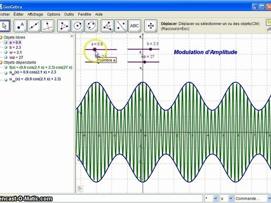Toggle visibility bullet of wp = 27
This screenshot has height=203, width=271.
(x=6, y=57)
